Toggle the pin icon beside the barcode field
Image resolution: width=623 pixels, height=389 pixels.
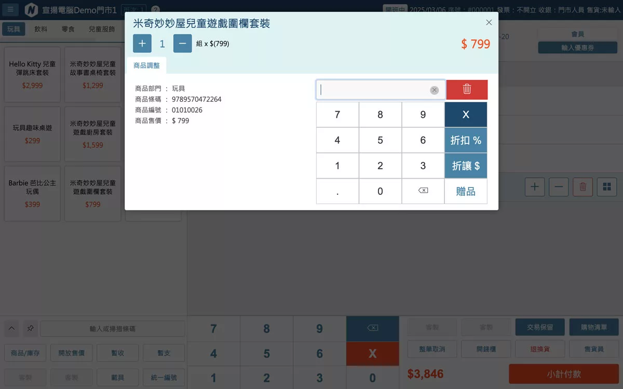click(30, 328)
